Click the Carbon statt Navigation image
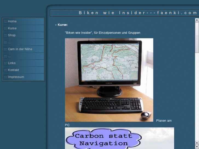Screen dimensions: 199x149 119,138
